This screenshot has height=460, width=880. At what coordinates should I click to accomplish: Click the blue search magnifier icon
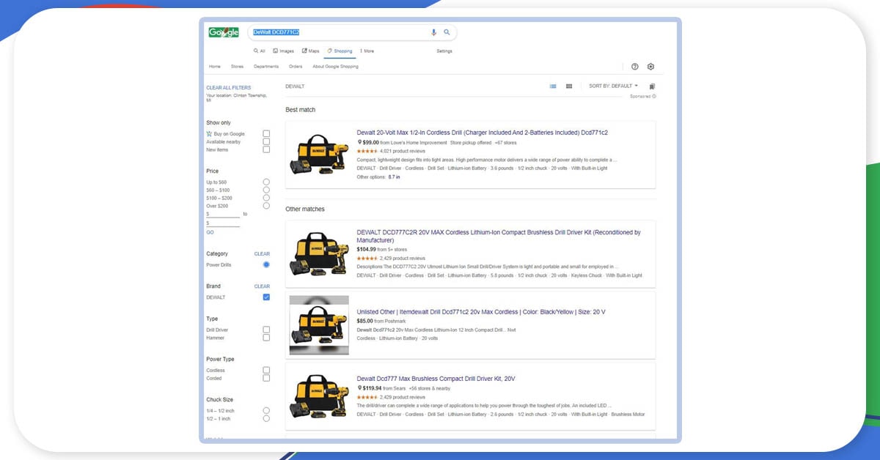pos(447,32)
